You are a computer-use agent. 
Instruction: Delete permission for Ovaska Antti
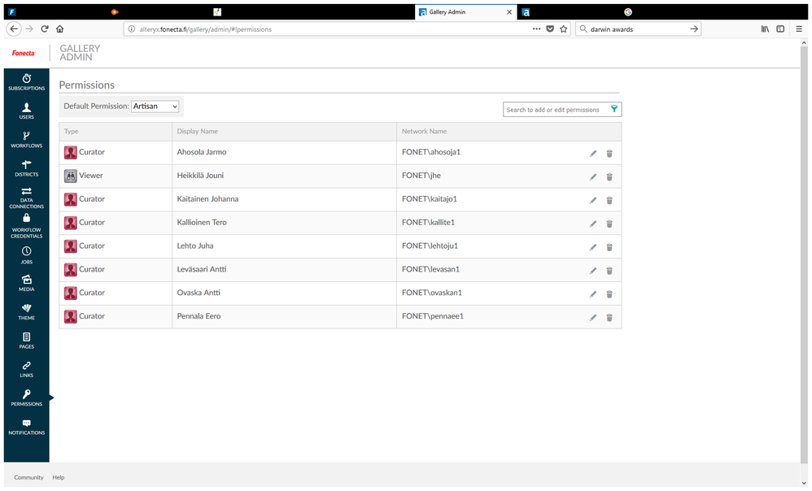coord(609,294)
